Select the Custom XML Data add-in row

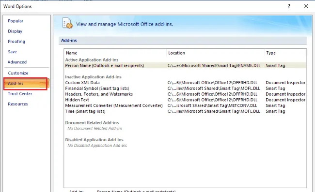185,83
